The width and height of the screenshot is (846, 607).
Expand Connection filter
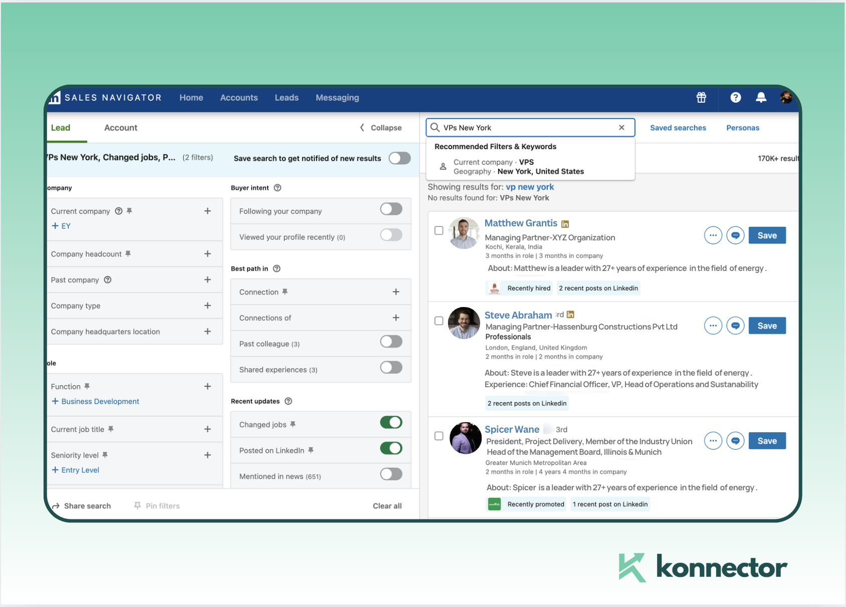(396, 292)
